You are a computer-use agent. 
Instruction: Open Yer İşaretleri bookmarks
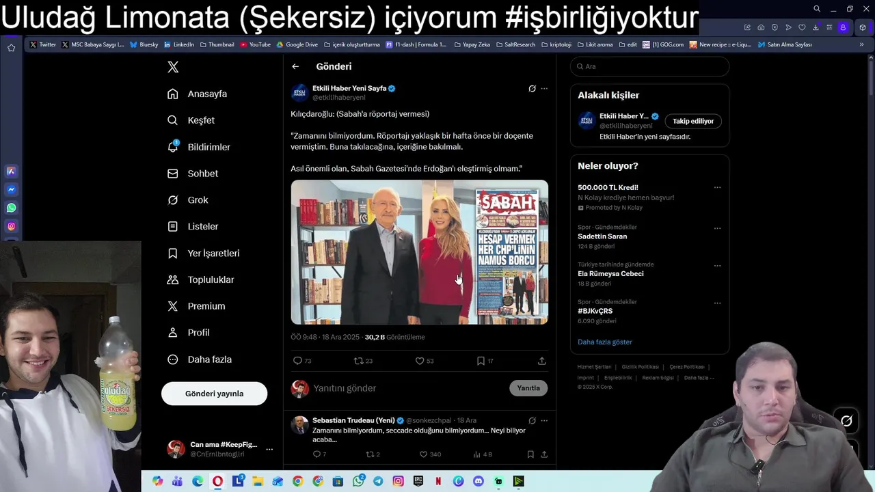[x=204, y=253]
